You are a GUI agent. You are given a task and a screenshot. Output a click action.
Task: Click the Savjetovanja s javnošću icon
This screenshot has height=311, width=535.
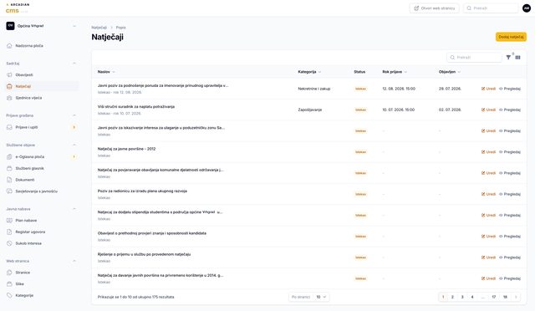pyautogui.click(x=9, y=191)
